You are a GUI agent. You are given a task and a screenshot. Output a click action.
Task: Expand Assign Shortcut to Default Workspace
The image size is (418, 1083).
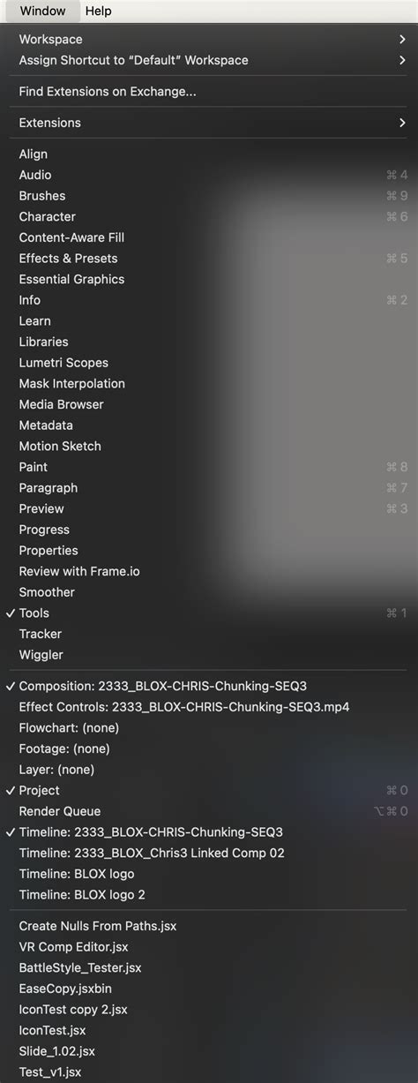click(x=209, y=60)
